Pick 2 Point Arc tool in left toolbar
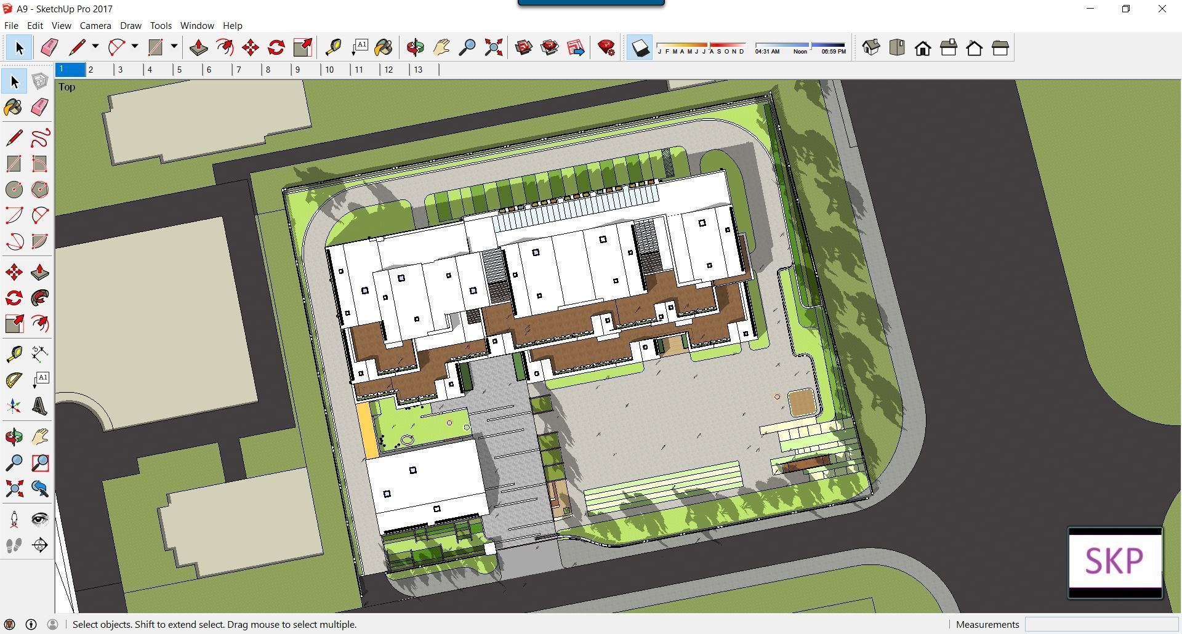Viewport: 1182px width, 634px height. (40, 215)
